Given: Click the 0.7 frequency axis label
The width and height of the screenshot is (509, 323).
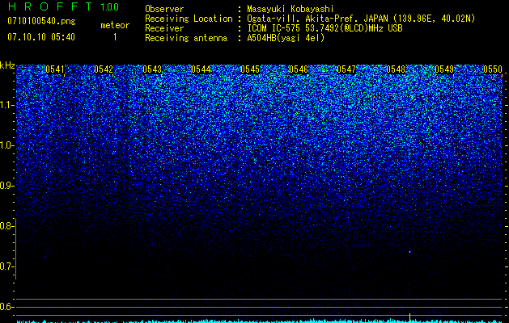Looking at the screenshot, I should 7,266.
